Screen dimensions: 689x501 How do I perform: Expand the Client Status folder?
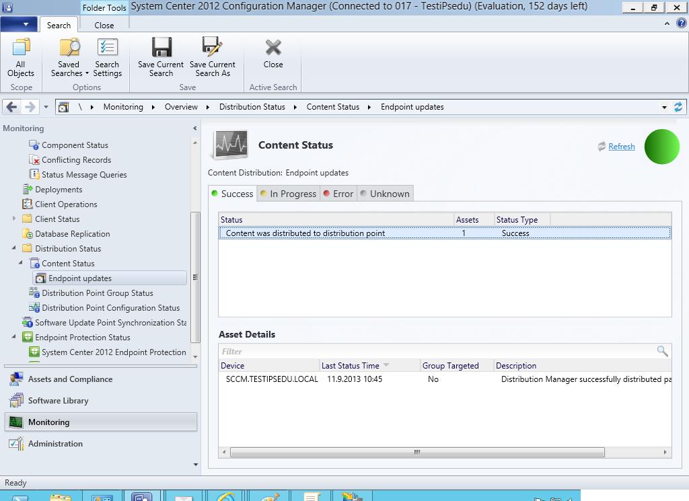click(14, 219)
